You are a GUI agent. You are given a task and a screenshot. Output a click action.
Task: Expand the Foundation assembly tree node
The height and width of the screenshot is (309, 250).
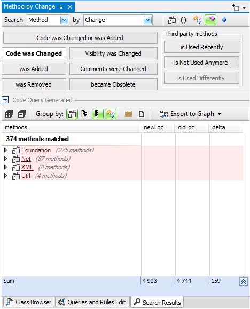pos(6,150)
